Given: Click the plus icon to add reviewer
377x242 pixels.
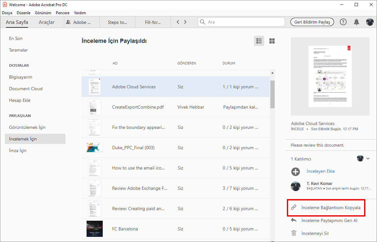Looking at the screenshot, I should pyautogui.click(x=296, y=171).
